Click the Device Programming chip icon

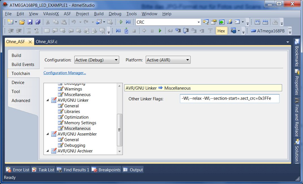pyautogui.click(x=257, y=22)
